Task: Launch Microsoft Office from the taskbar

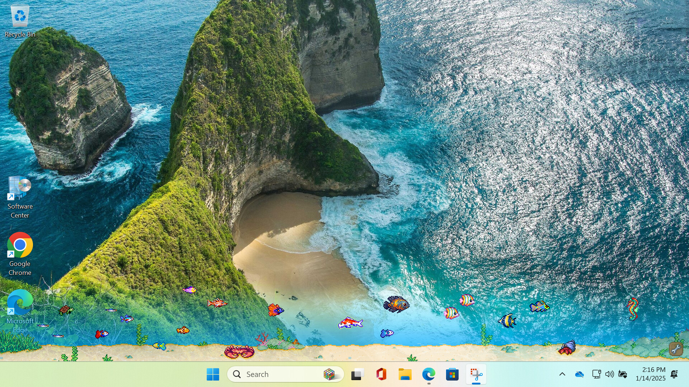Action: (381, 374)
